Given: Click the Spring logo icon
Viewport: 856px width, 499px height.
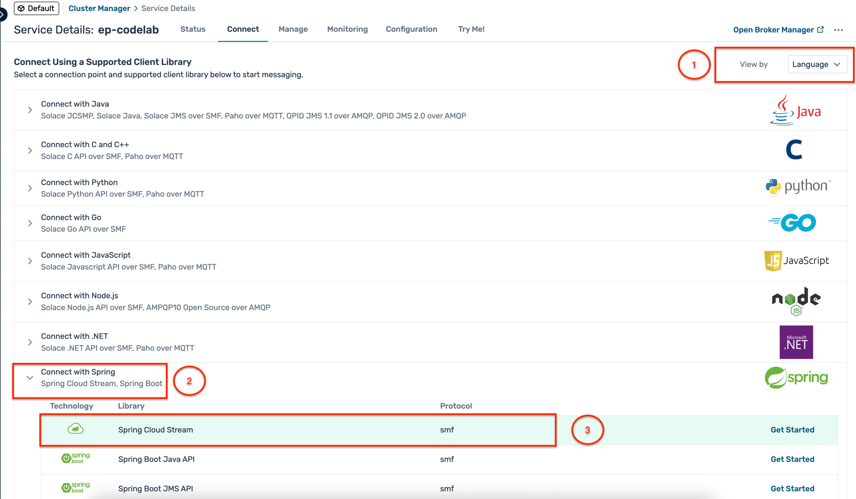Looking at the screenshot, I should 796,378.
